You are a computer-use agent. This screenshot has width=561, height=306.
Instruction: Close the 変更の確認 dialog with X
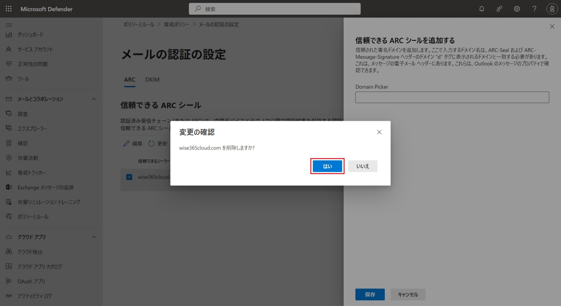379,132
